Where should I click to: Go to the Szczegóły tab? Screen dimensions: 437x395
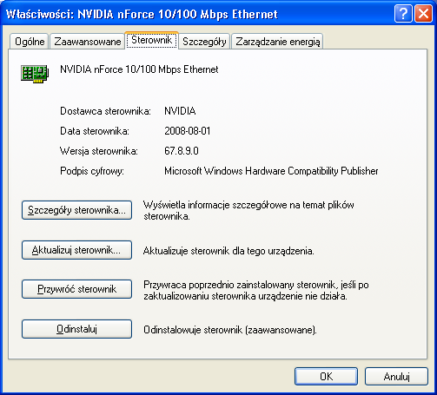tap(204, 42)
